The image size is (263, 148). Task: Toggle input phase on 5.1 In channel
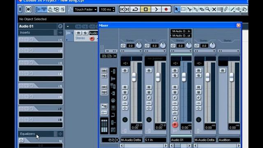[x=147, y=46]
